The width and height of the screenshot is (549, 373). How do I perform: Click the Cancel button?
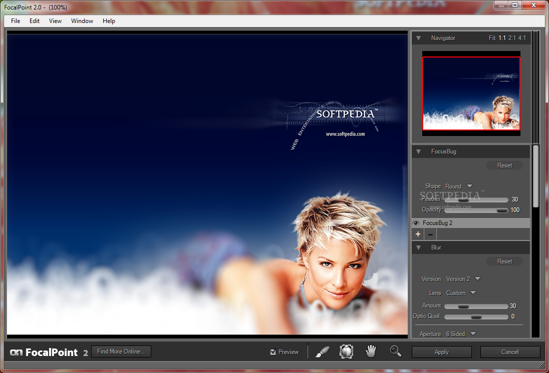click(510, 352)
